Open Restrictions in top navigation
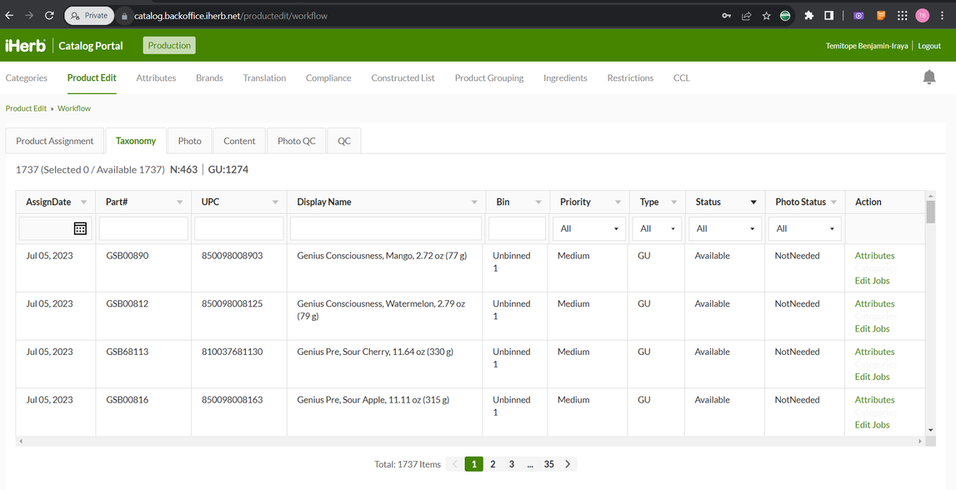This screenshot has width=956, height=490. coord(630,78)
